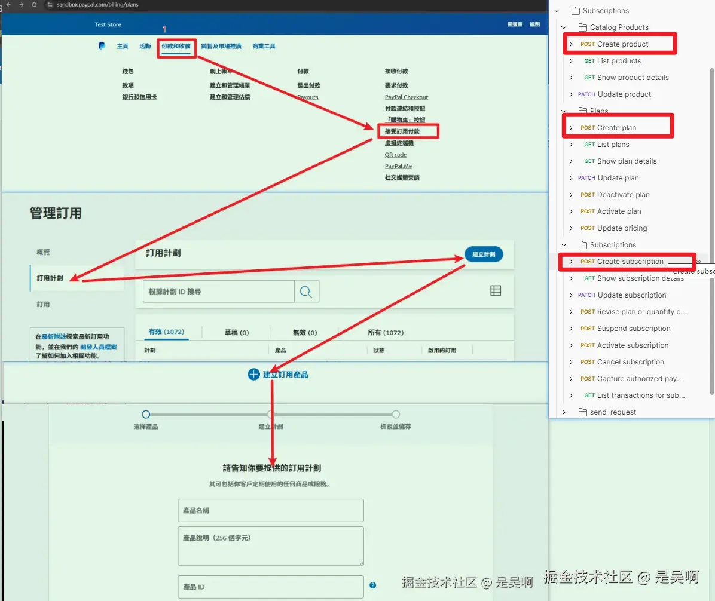
Task: Open the POST Create plan request
Action: [x=608, y=128]
